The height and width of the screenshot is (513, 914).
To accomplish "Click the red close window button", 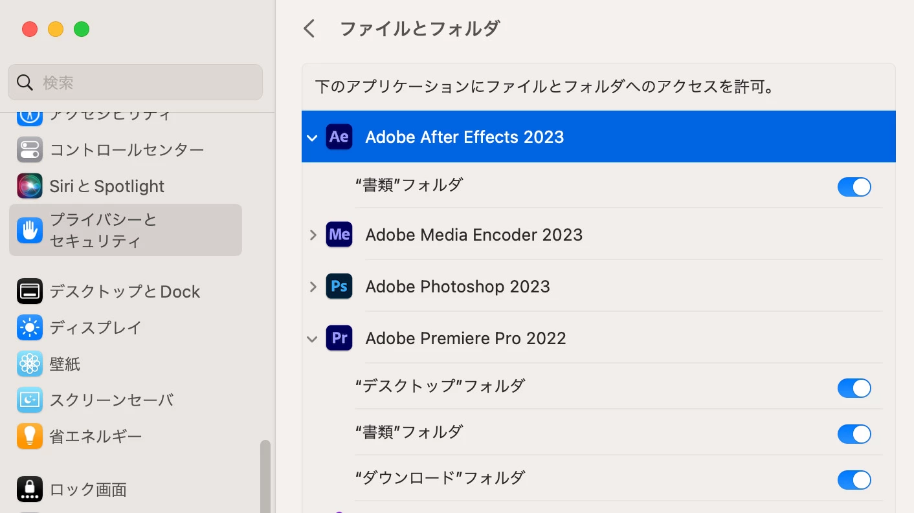I will pos(30,29).
